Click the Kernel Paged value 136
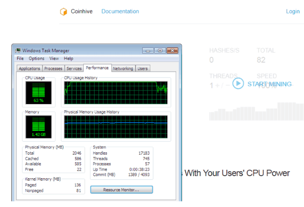 point(78,185)
